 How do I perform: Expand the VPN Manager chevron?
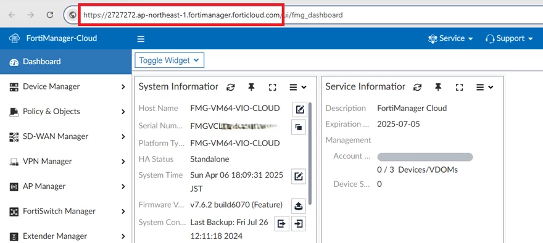123,162
